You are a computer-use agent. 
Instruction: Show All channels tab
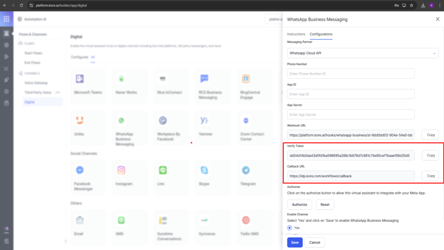[92, 57]
